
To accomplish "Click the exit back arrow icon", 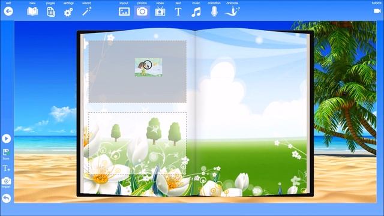I will click(8, 11).
